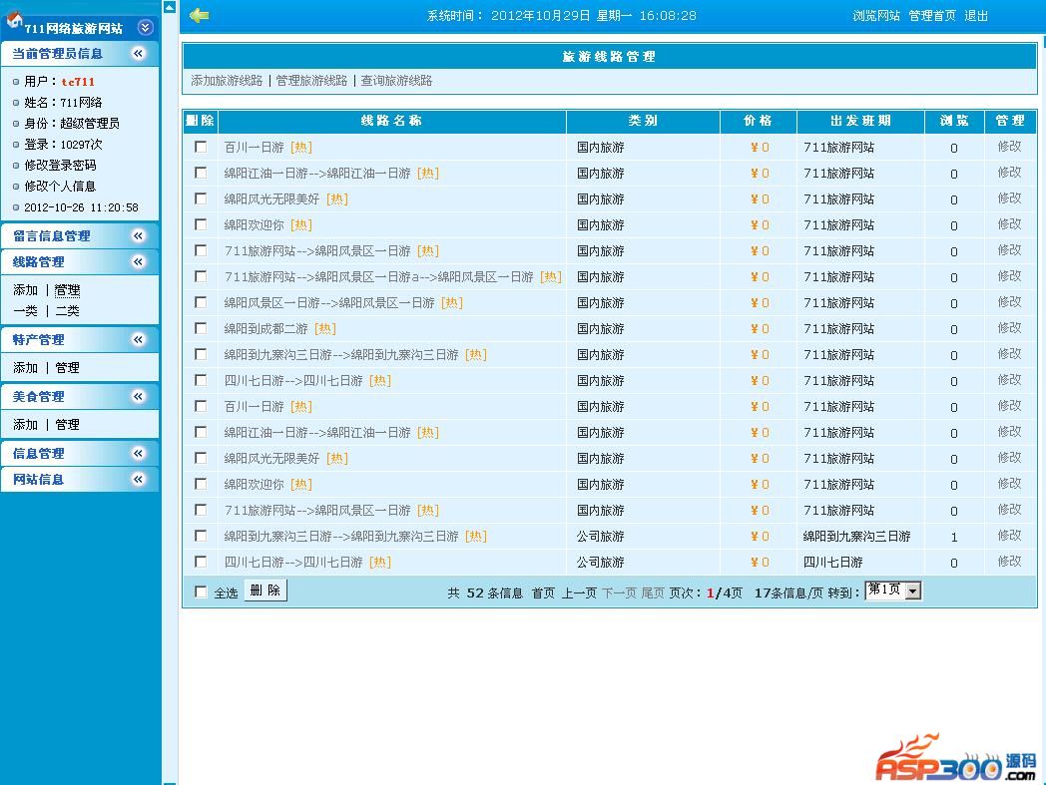
Task: Click 浏览网站 in top bar
Action: coord(876,15)
